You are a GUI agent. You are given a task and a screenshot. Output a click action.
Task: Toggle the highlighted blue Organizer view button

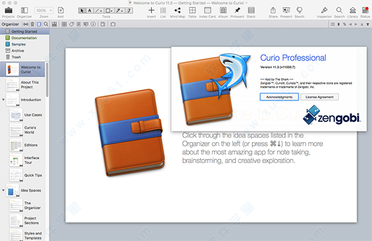[39, 24]
